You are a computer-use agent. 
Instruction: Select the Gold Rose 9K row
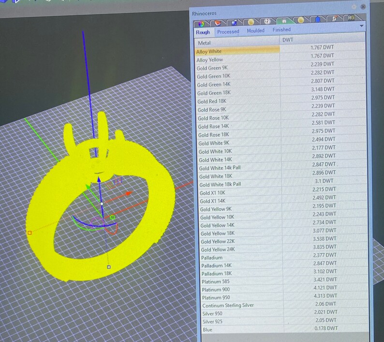pyautogui.click(x=282, y=108)
